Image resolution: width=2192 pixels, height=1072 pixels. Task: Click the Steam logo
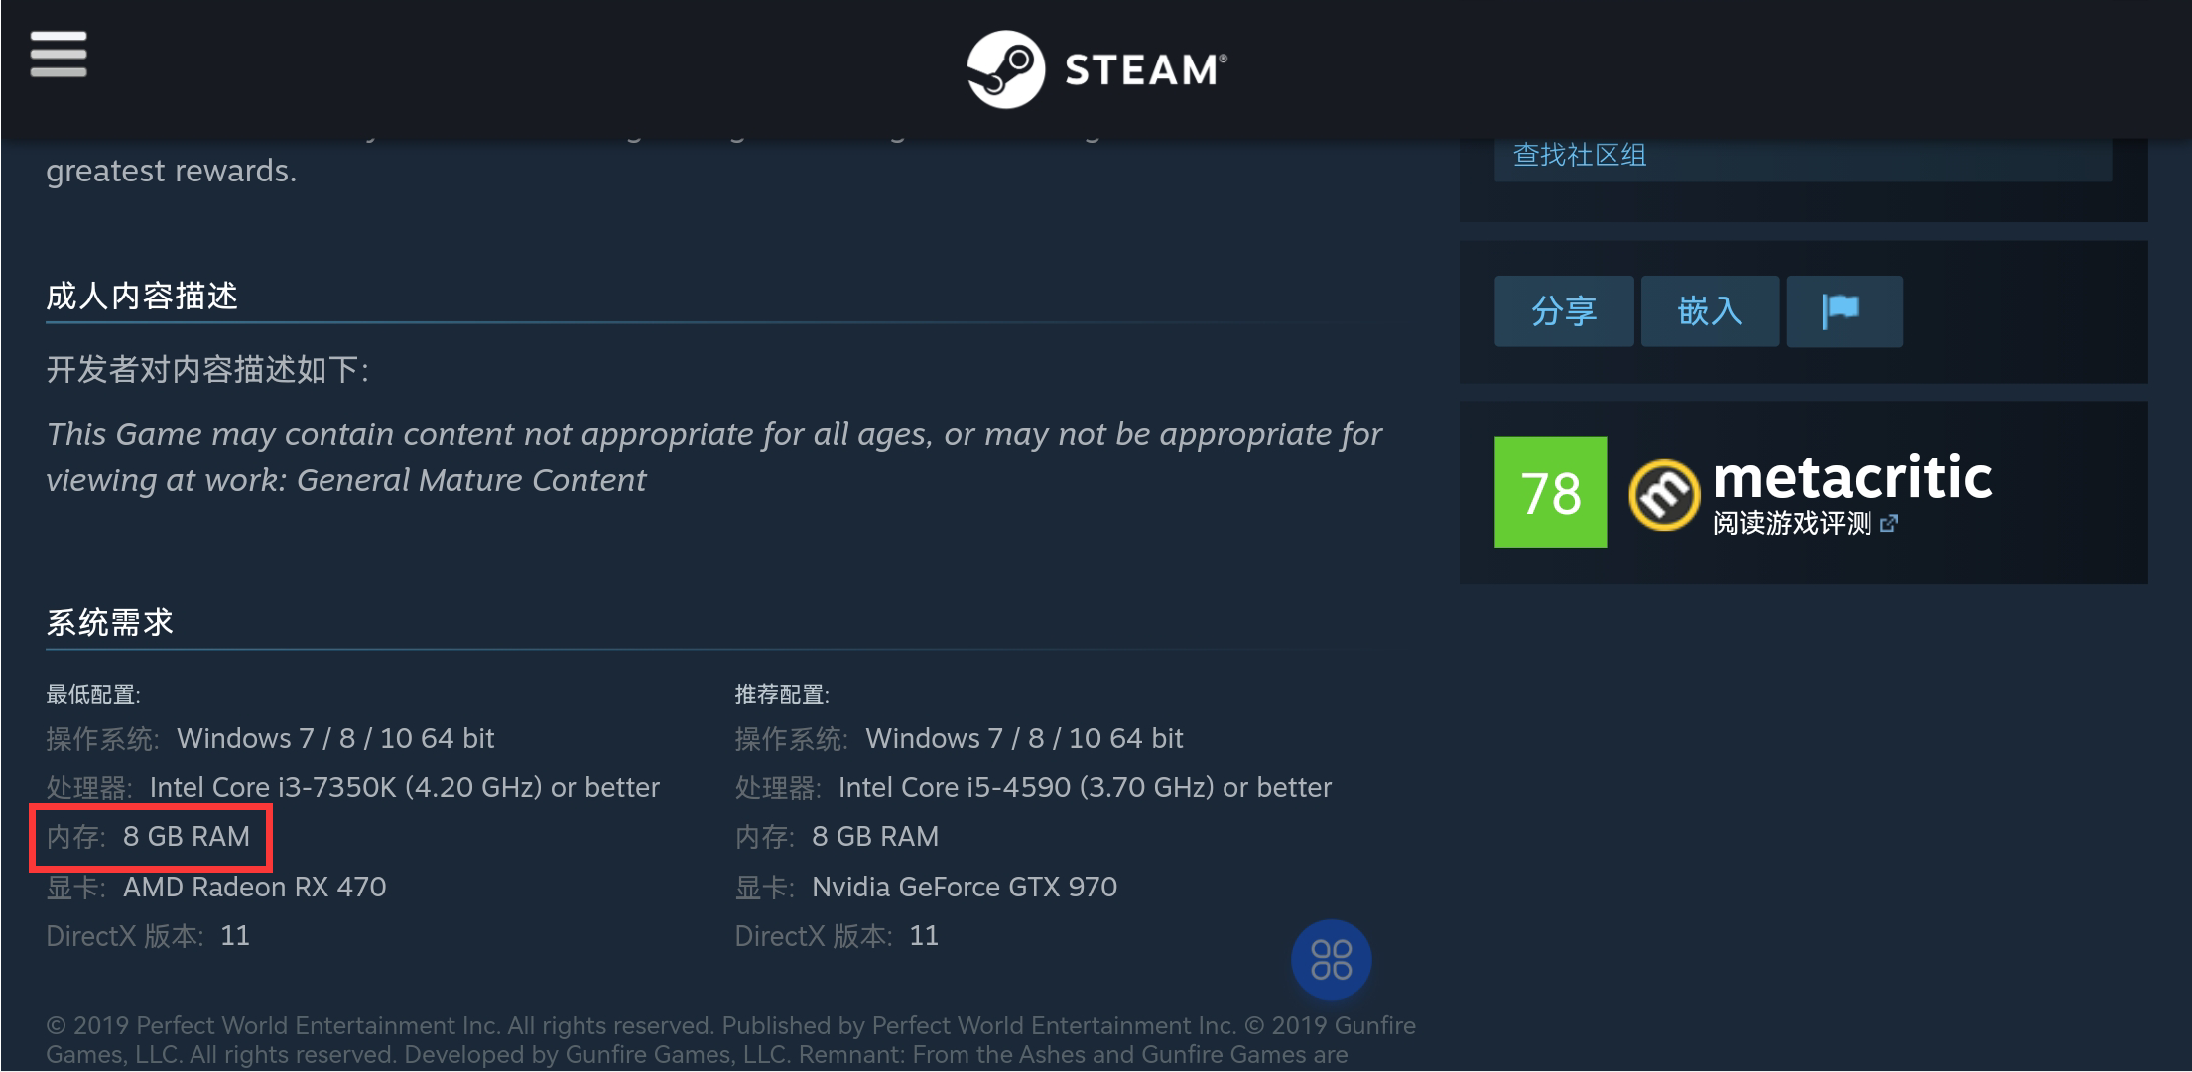(x=1096, y=68)
